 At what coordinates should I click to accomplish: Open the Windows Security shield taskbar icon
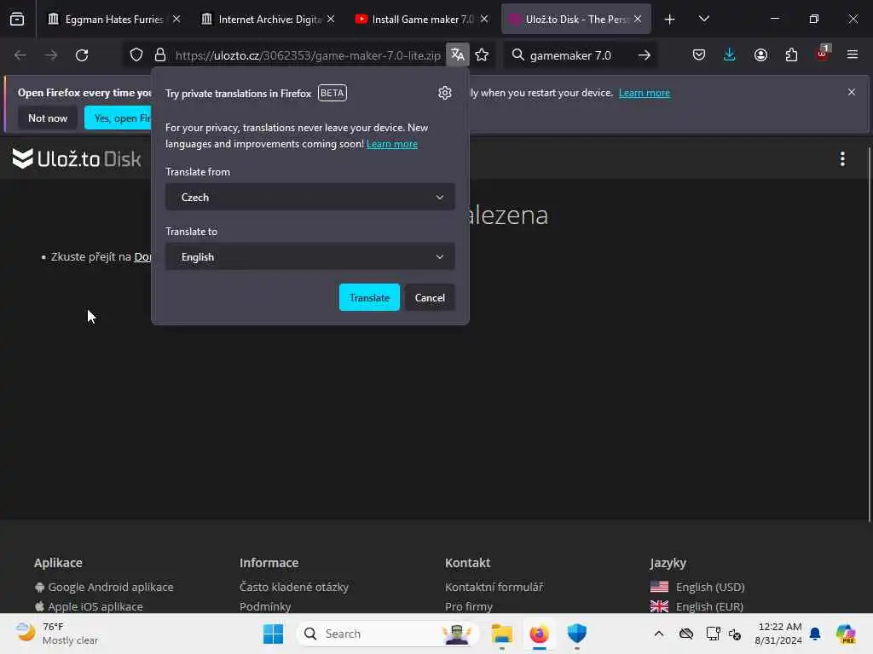(x=577, y=634)
